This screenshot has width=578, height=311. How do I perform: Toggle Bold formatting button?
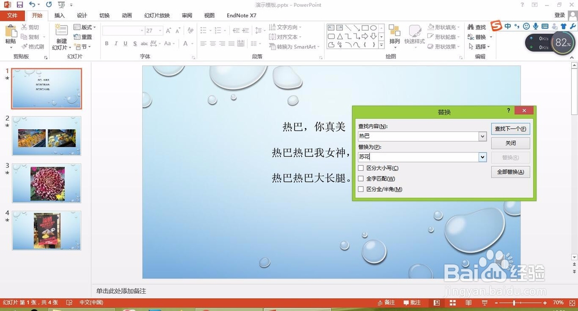pyautogui.click(x=106, y=43)
